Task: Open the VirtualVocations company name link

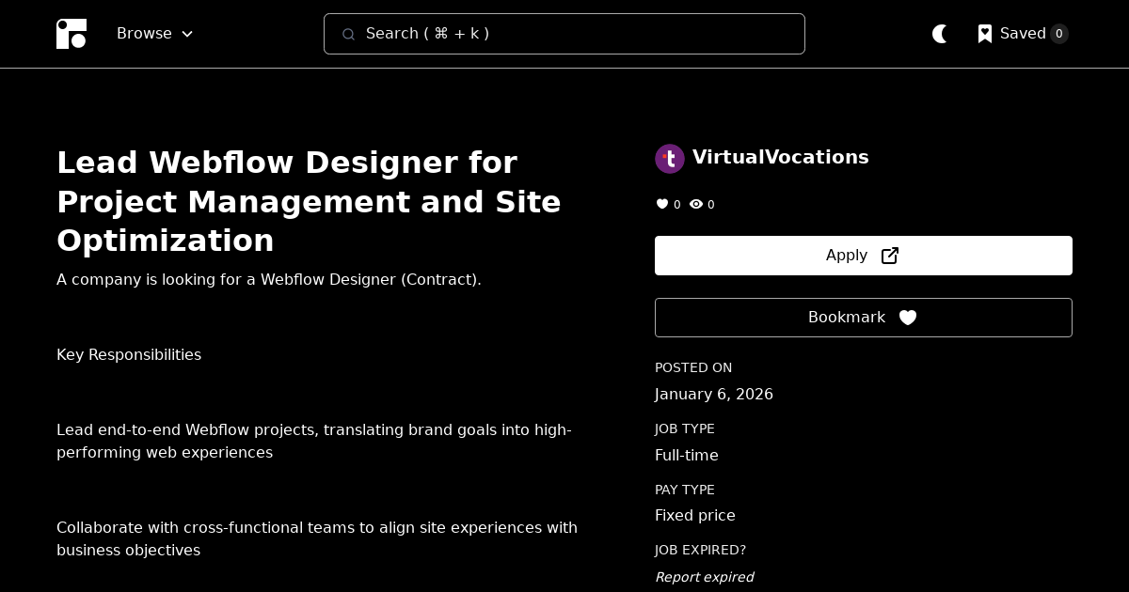Action: 781,157
